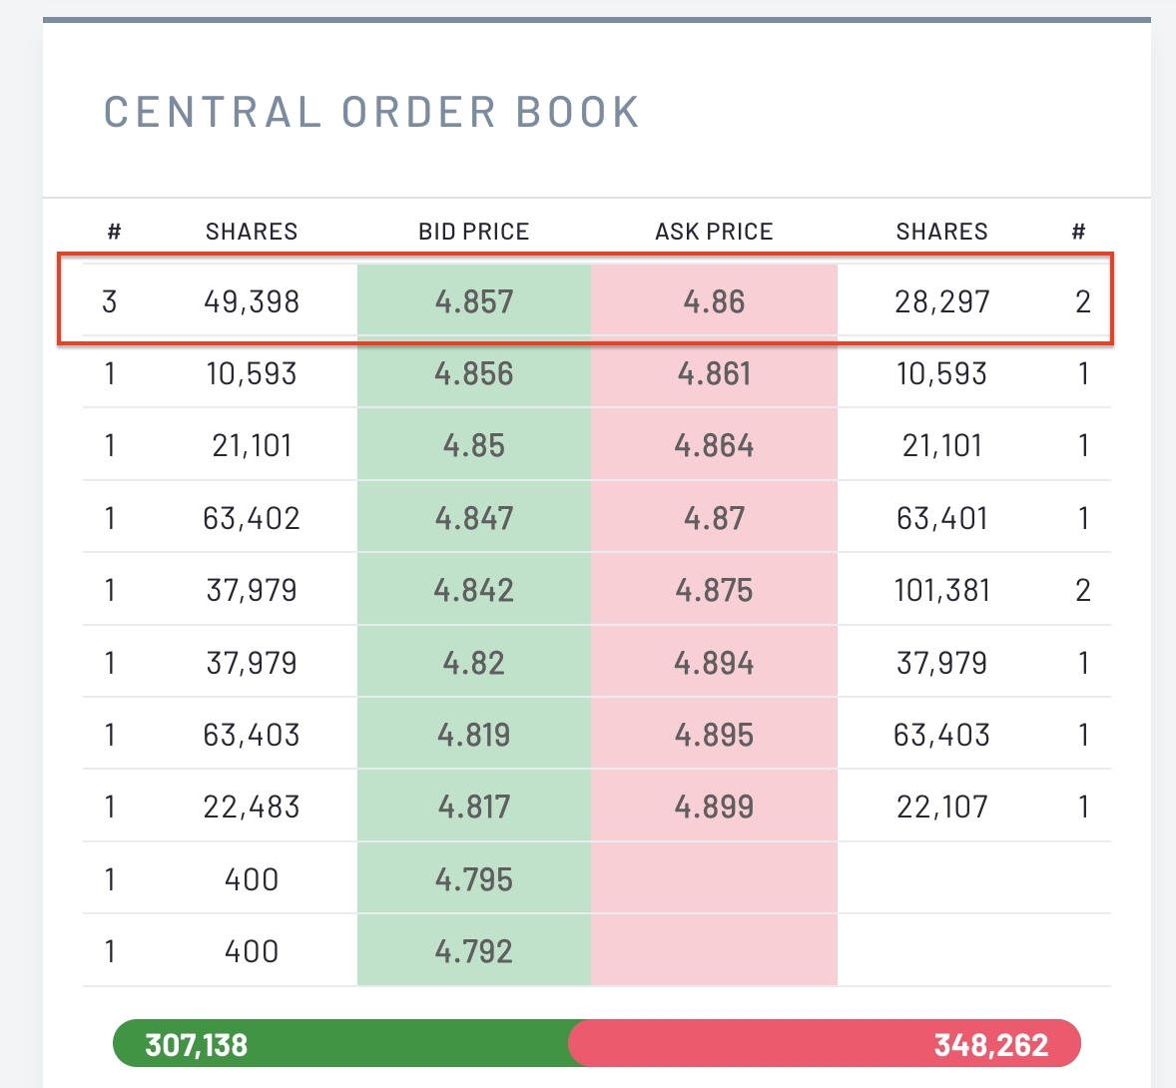Screen dimensions: 1176x1088
Task: Click the 4.875 ask price cell
Action: coord(714,590)
